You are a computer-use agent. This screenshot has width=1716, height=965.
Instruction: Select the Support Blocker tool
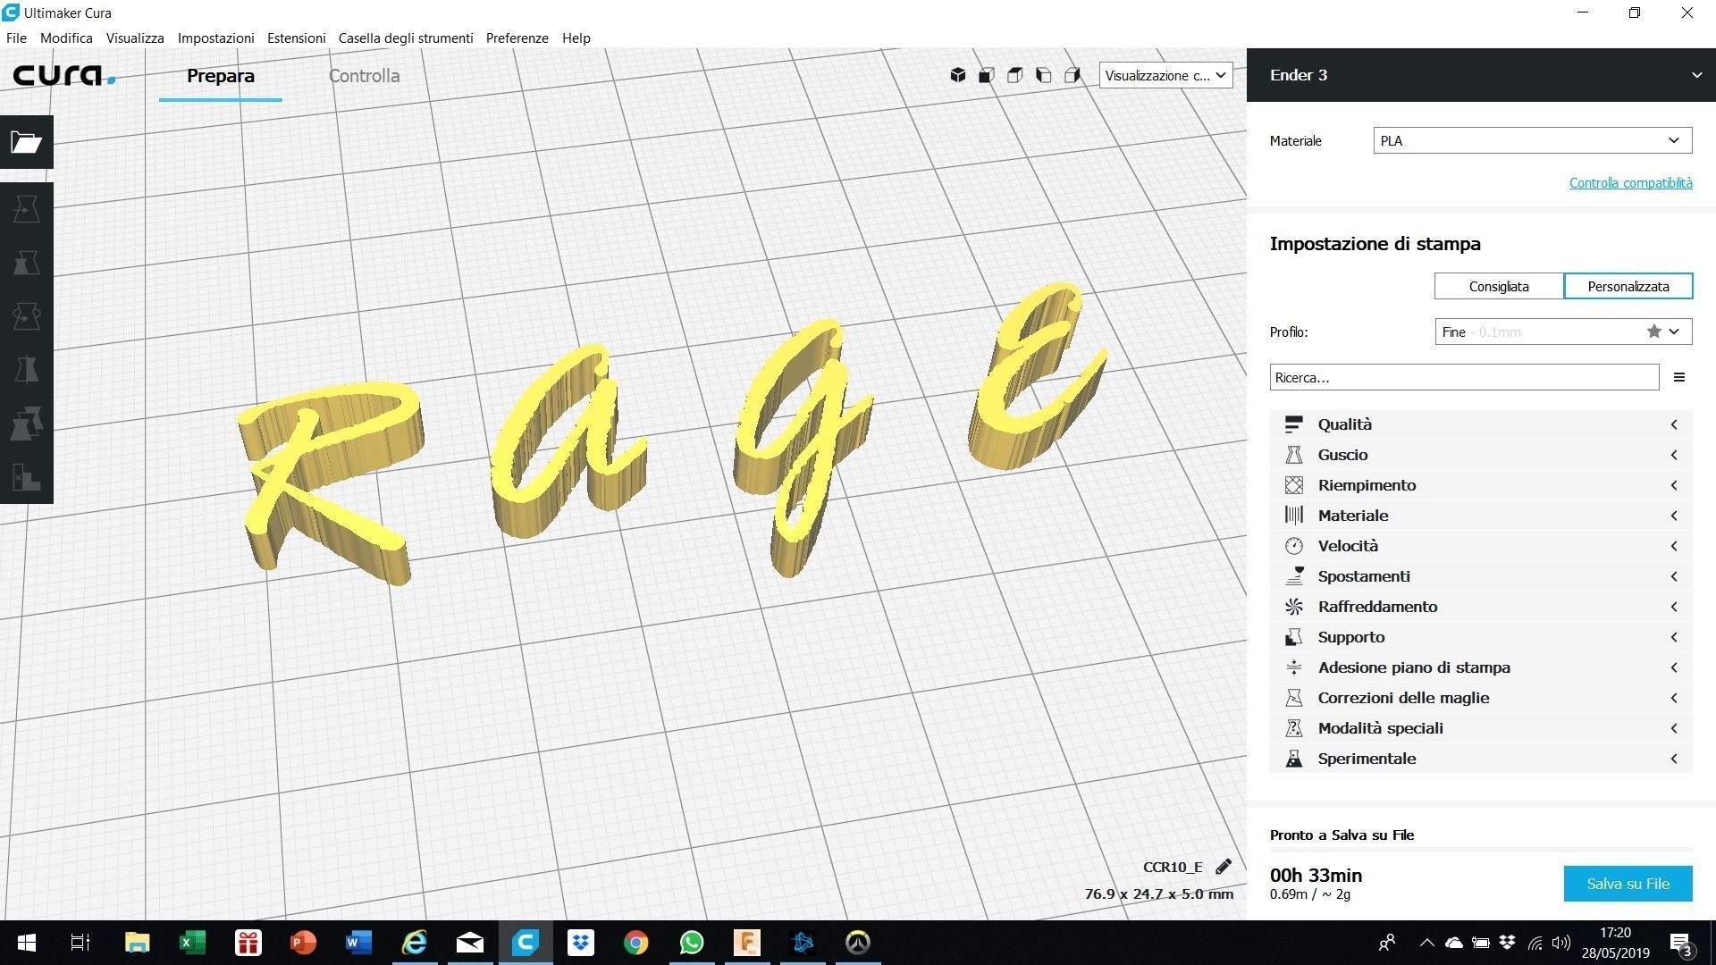27,477
